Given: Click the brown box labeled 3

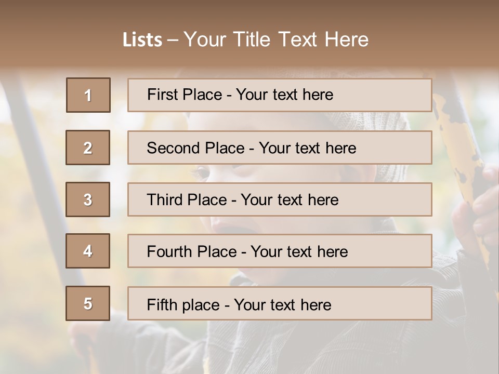Looking at the screenshot, I should tap(88, 199).
